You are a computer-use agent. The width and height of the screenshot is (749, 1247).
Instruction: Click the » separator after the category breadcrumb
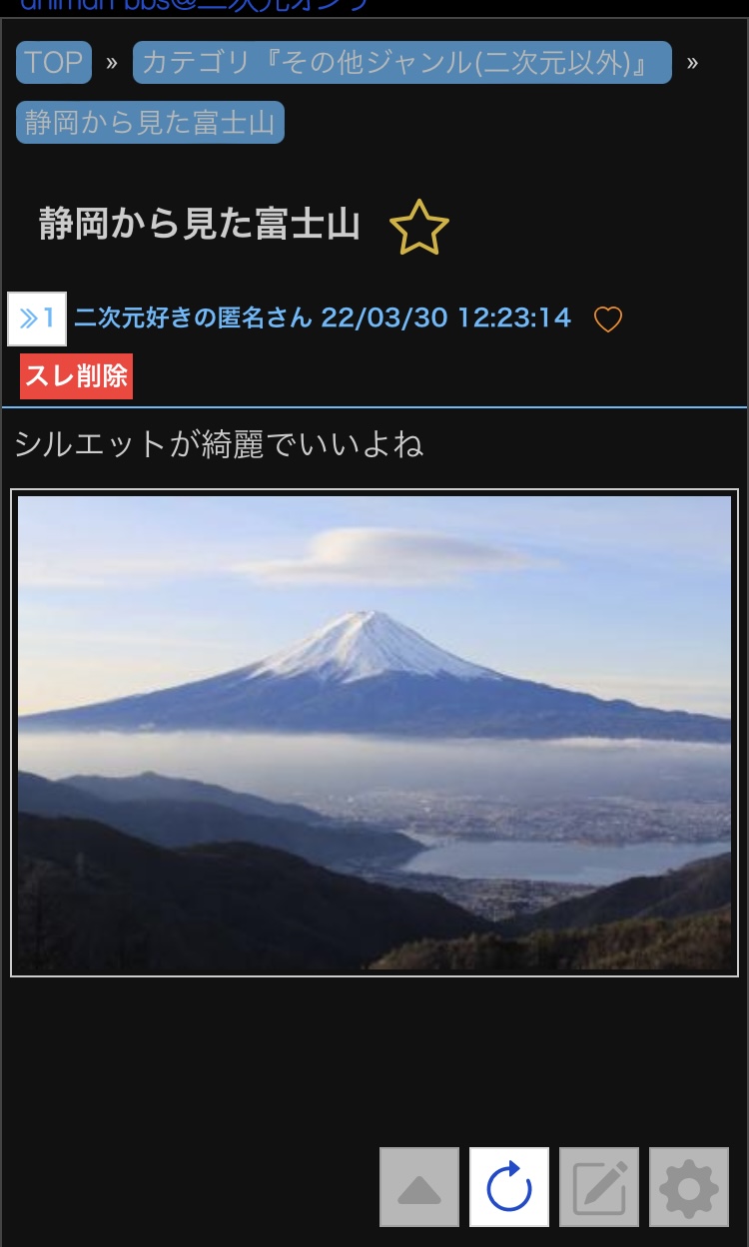692,62
